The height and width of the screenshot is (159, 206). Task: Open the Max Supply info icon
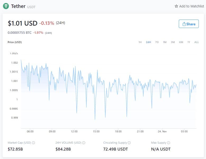[x=168, y=143]
